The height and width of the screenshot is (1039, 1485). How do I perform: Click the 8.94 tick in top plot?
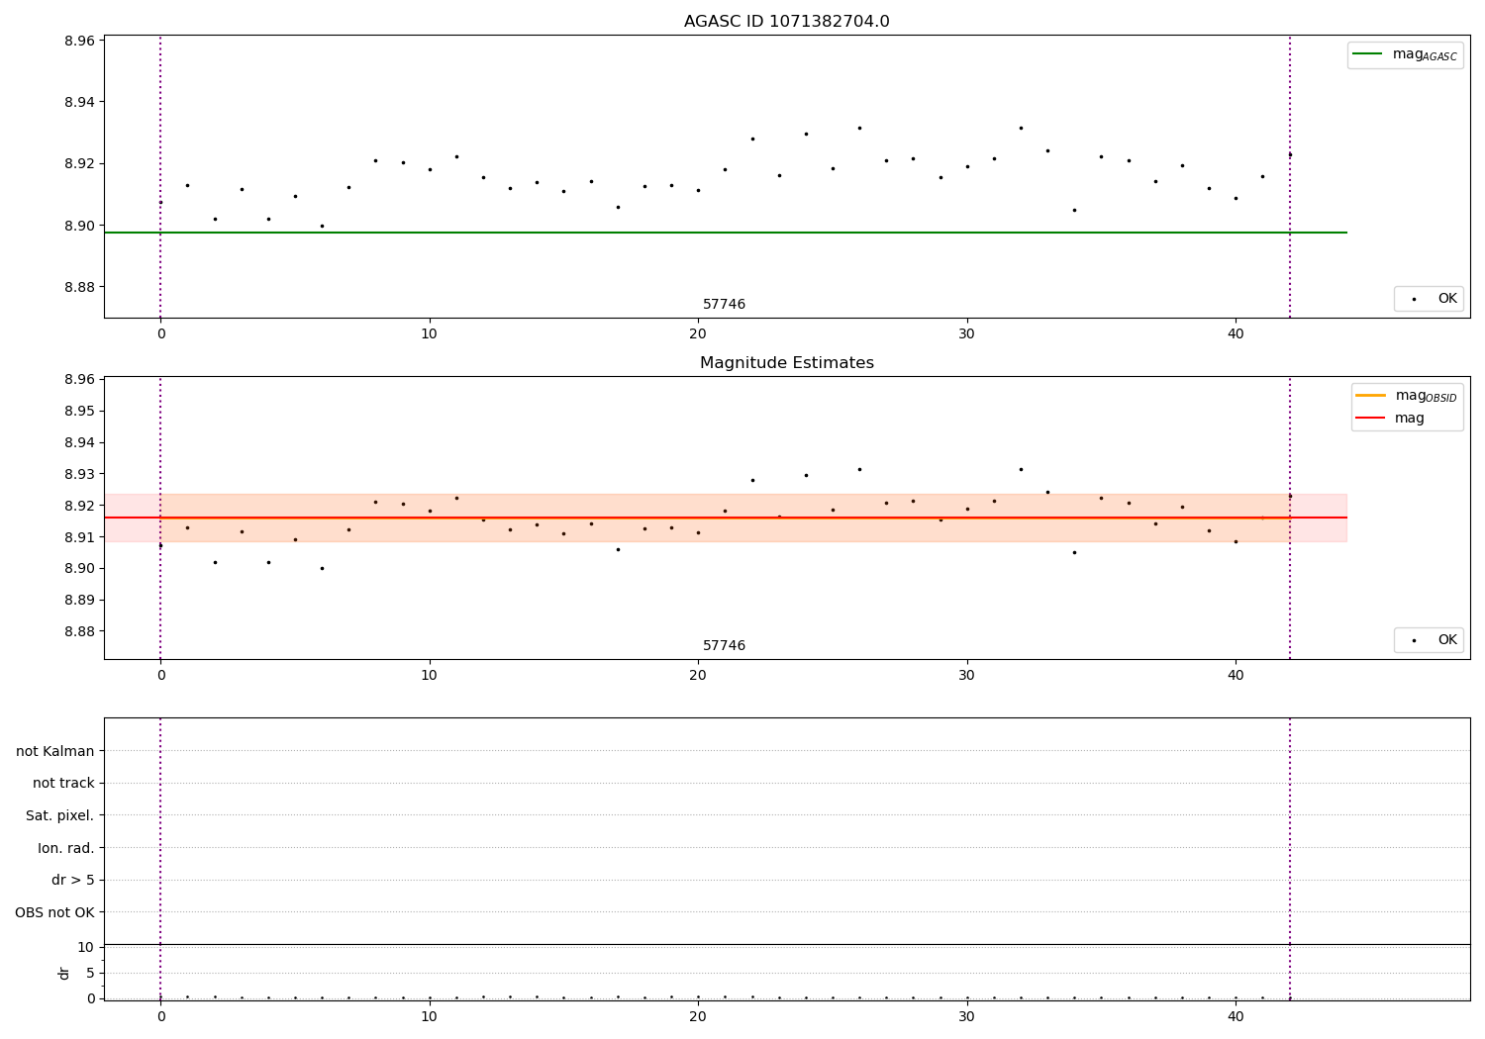(x=79, y=102)
